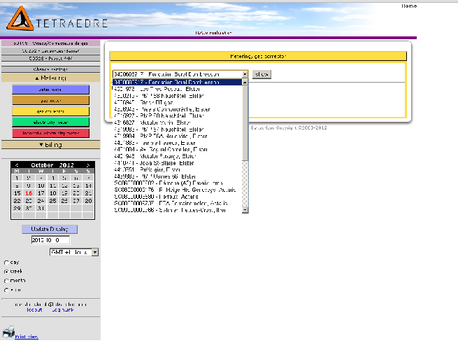Viewport: 458px width, 364px height.
Task: Click the Tetraedre pyramid logo
Action: coord(18,20)
